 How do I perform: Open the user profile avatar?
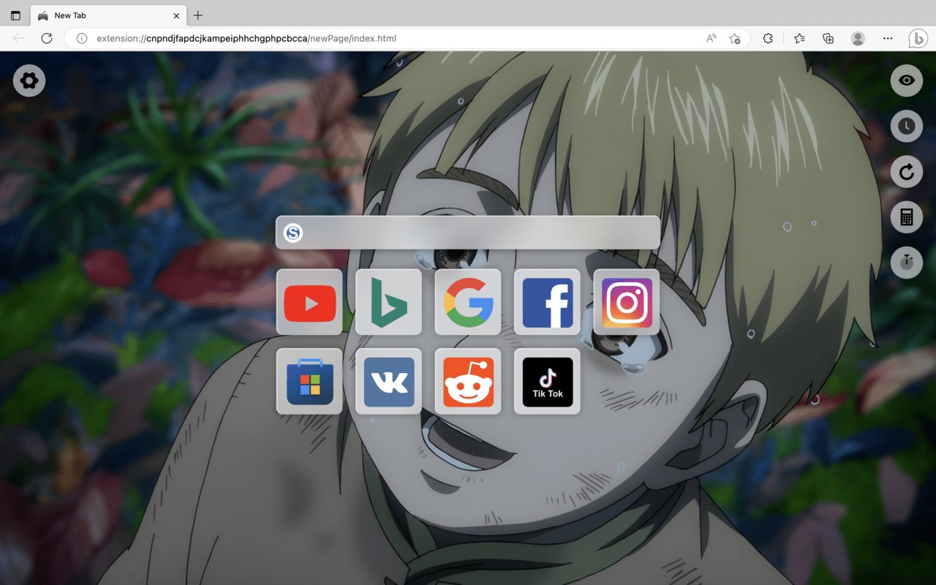pyautogui.click(x=858, y=38)
